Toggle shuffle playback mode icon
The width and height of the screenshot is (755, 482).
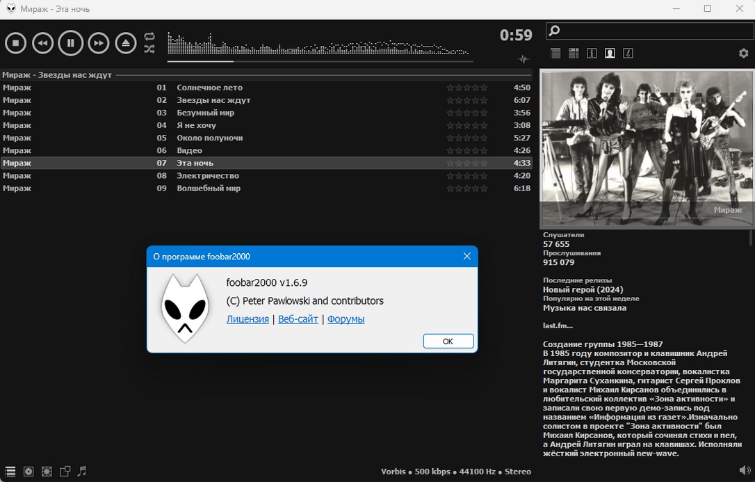click(x=149, y=49)
